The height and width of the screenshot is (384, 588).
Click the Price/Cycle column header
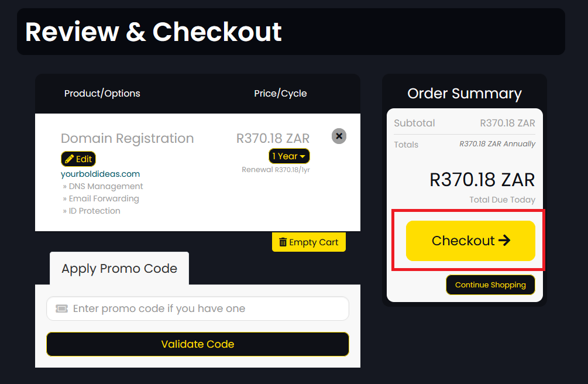click(280, 94)
